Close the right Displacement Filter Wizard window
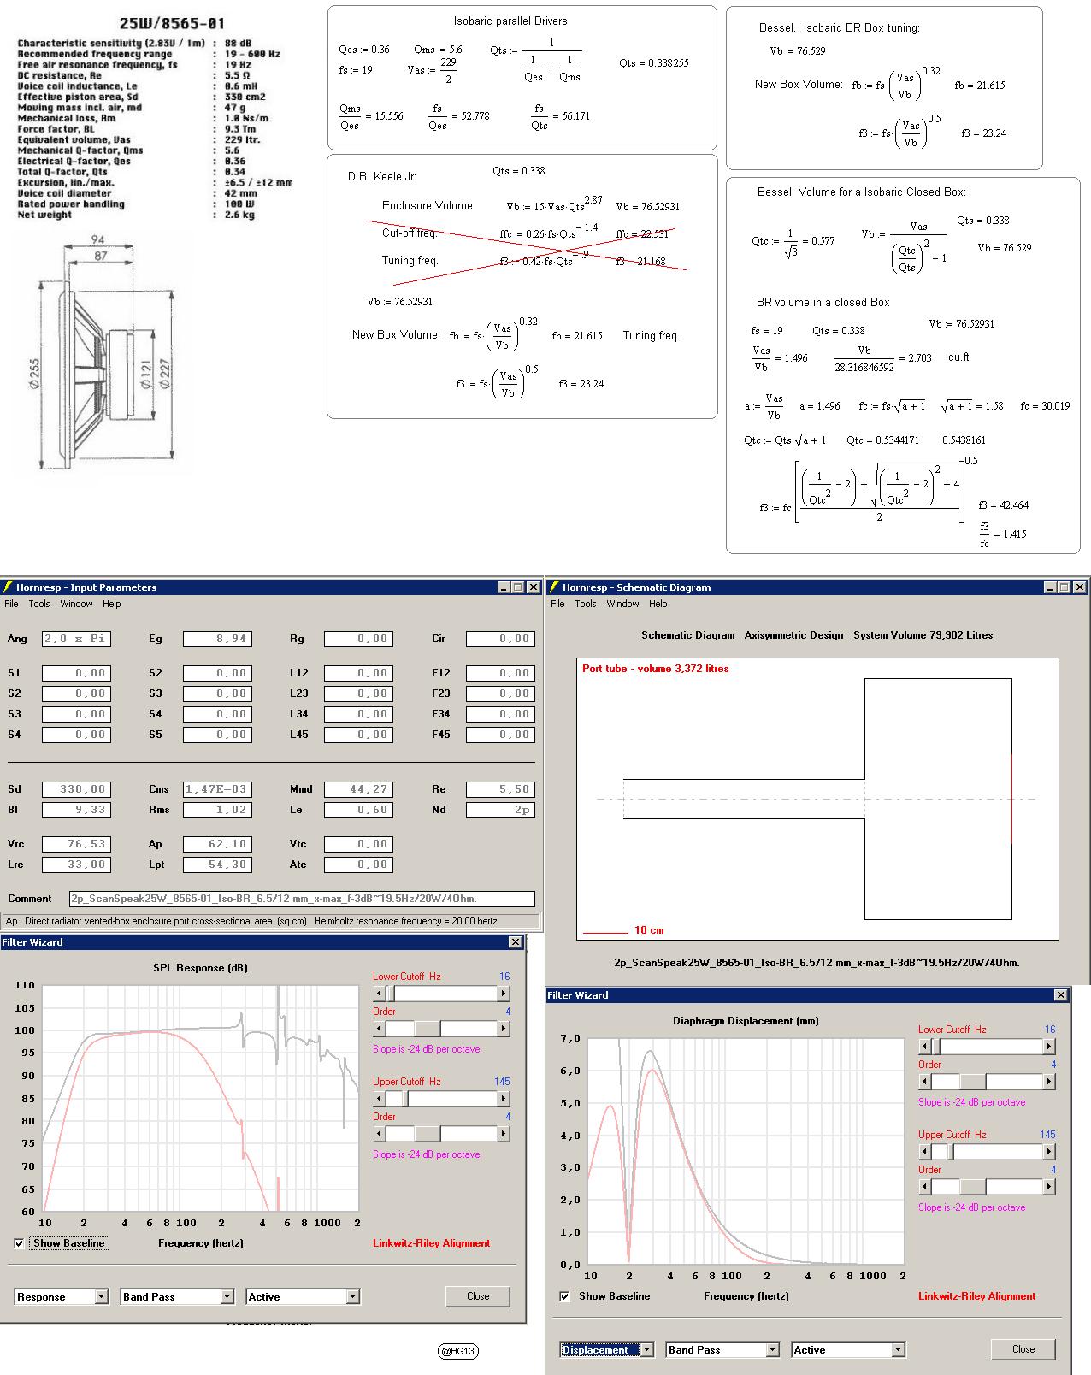The image size is (1091, 1375). coord(1060,994)
